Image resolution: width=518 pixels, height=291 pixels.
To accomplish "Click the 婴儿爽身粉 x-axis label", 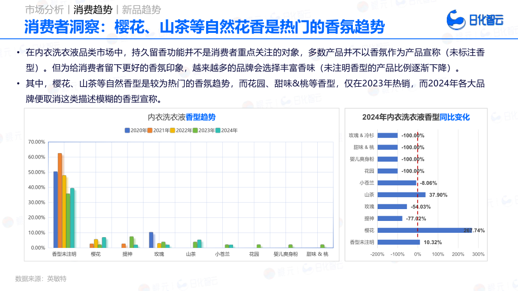I will click(x=286, y=254).
